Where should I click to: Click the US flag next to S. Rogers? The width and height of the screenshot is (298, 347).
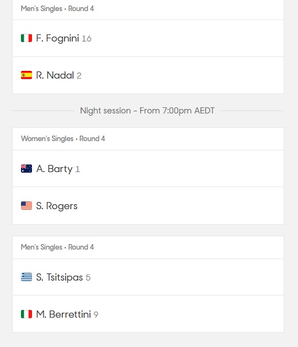coord(26,205)
